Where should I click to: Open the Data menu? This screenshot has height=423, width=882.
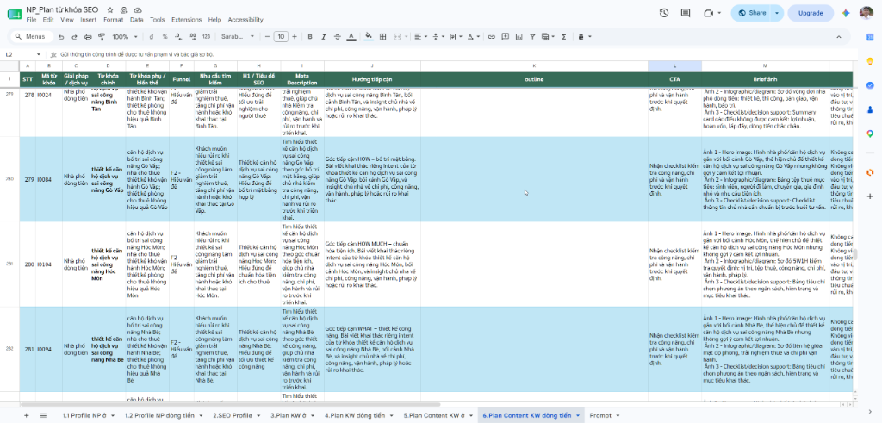point(136,20)
